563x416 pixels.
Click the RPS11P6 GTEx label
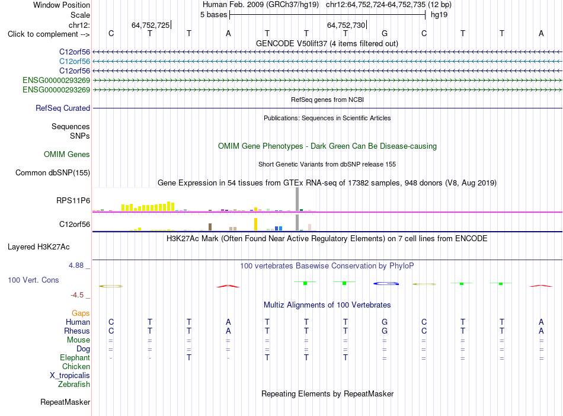pyautogui.click(x=73, y=201)
